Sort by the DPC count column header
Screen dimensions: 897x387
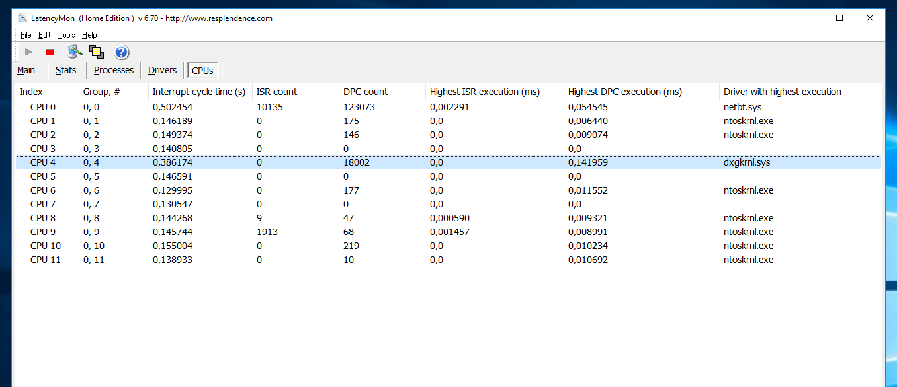click(383, 92)
